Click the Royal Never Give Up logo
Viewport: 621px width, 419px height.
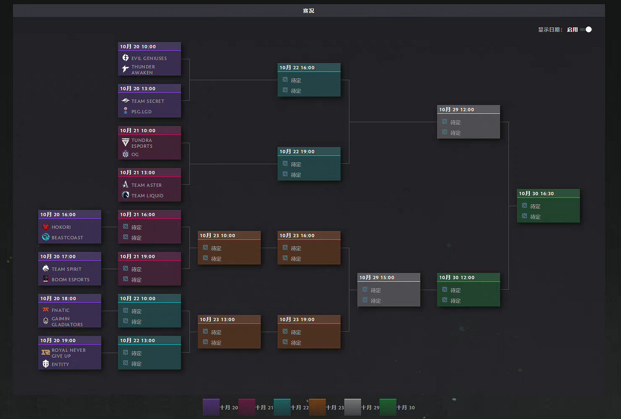pos(46,352)
